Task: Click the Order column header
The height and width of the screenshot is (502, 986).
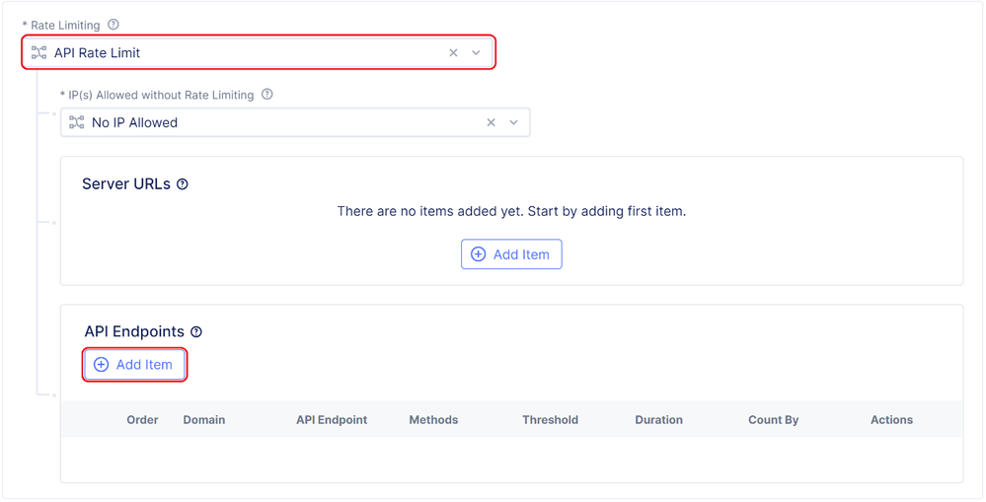Action: [142, 420]
